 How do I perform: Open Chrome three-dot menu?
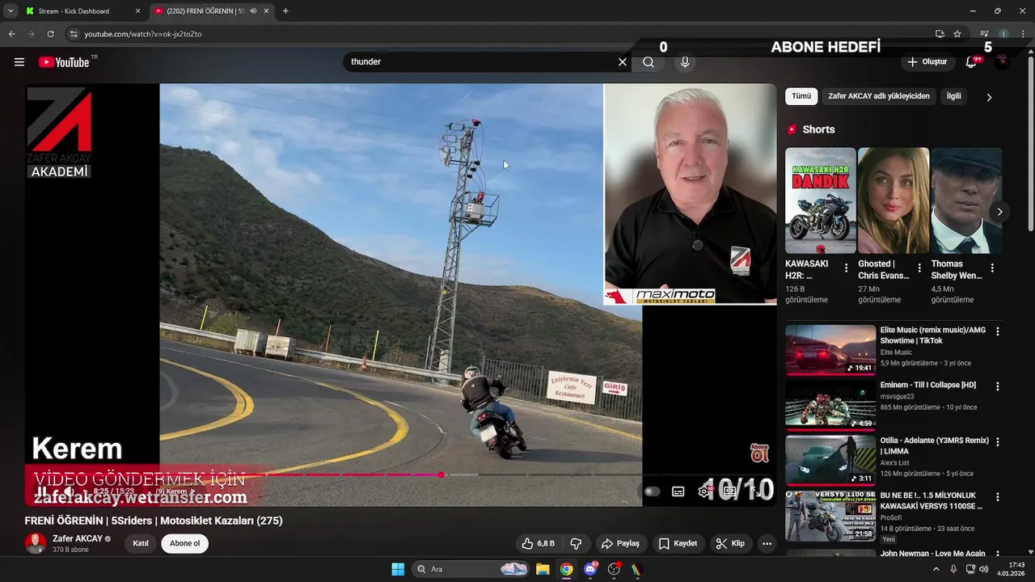tap(1022, 34)
